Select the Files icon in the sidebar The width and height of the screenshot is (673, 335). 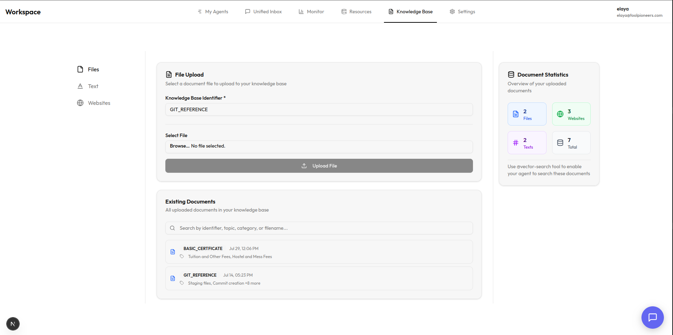pos(80,69)
